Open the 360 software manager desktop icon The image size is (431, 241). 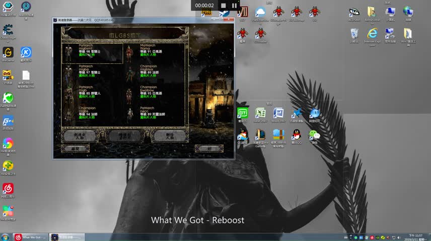point(8,213)
